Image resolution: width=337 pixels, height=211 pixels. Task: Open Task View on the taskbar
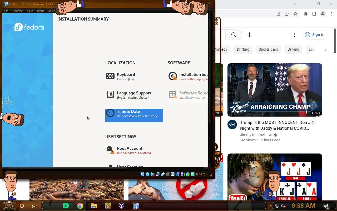34,206
